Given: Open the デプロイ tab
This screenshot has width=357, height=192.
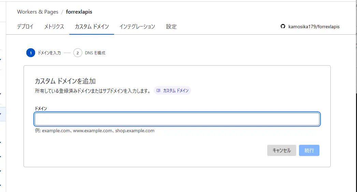Looking at the screenshot, I should 25,27.
